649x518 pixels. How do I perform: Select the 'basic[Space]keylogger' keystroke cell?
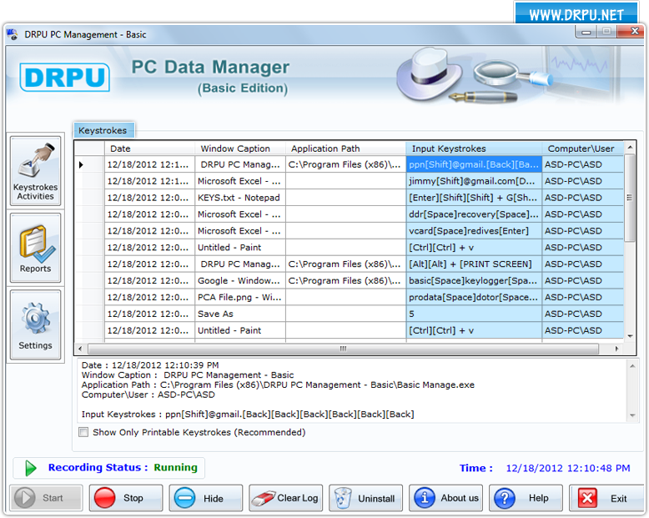click(x=474, y=280)
